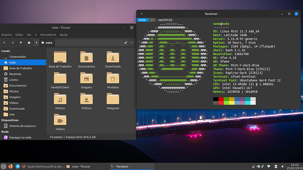The height and width of the screenshot is (170, 303).
Task: Click the neofetch command text in Terminal
Action: coord(165,20)
